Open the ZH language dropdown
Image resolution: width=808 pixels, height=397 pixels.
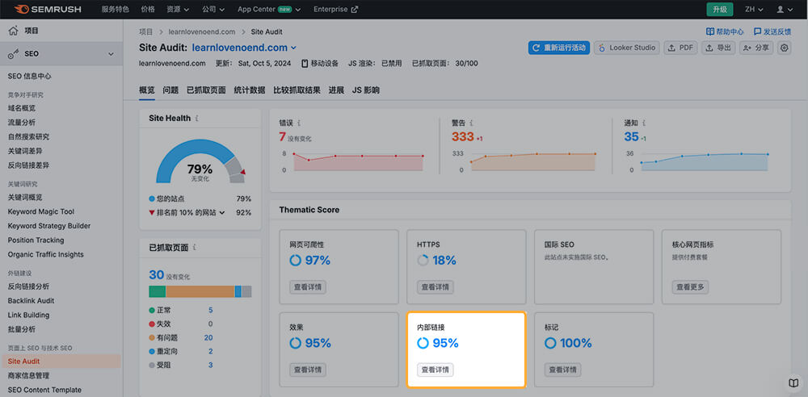click(754, 9)
